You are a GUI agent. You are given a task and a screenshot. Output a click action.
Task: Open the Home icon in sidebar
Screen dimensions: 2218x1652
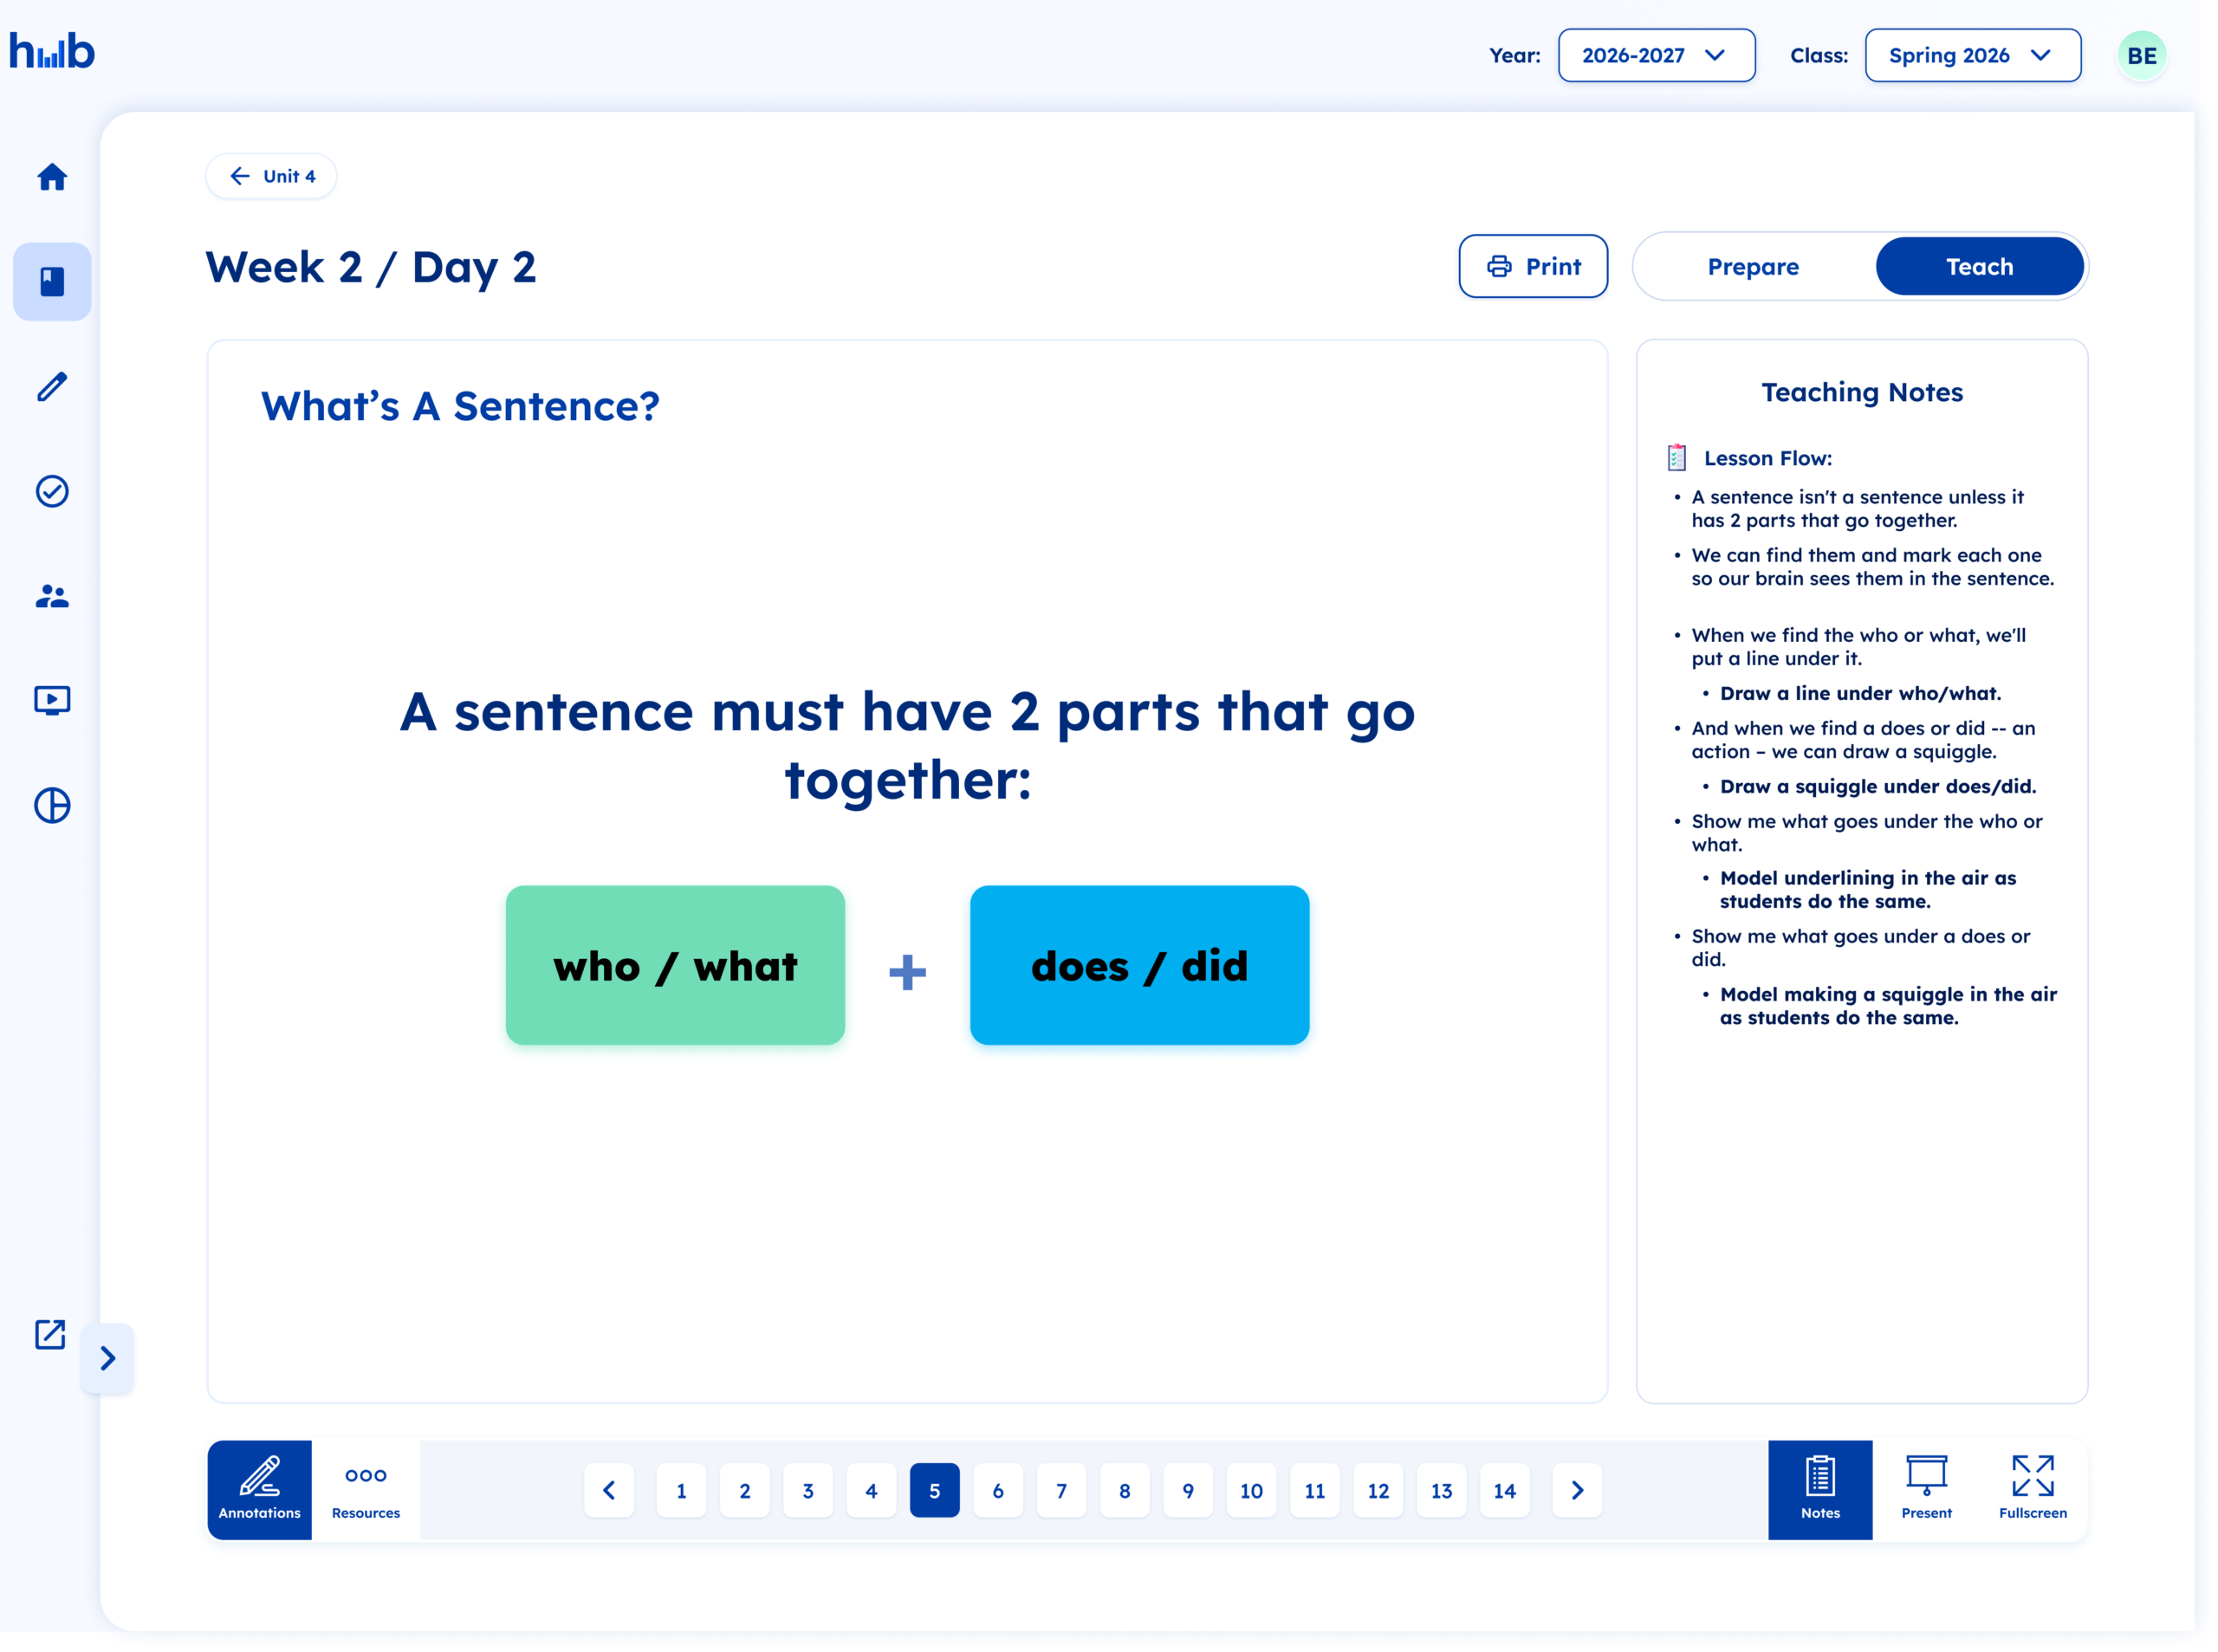[x=52, y=176]
